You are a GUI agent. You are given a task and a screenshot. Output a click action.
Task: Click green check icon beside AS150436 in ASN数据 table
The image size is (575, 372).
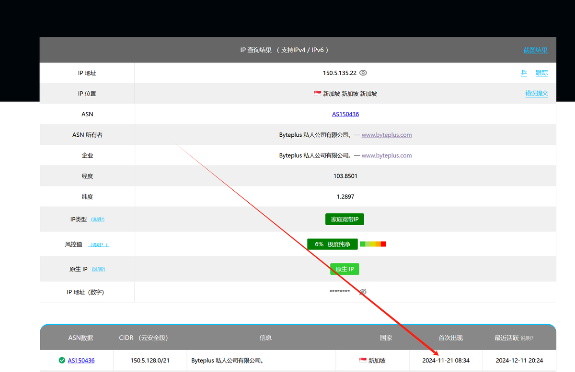62,361
